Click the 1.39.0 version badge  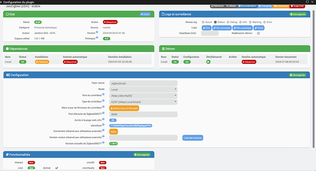113,144
